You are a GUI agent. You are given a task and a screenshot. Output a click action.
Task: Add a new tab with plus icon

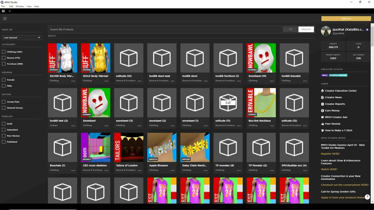10,11
